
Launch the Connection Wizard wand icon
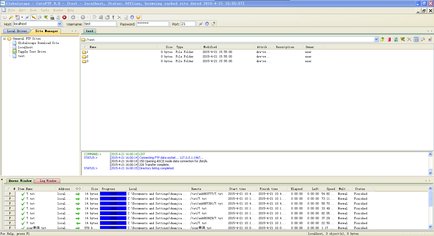[11, 17]
